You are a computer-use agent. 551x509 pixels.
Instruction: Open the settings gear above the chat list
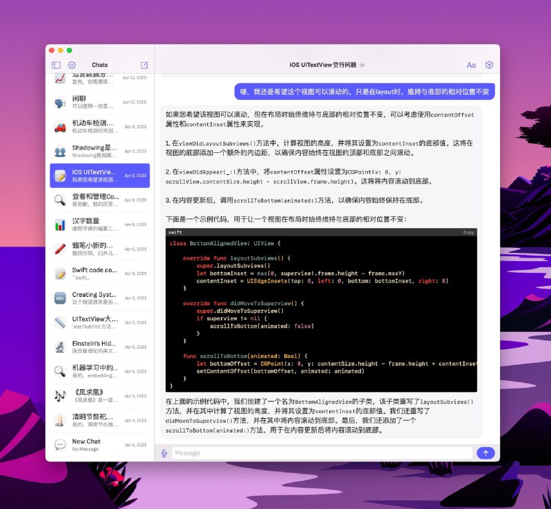(71, 64)
